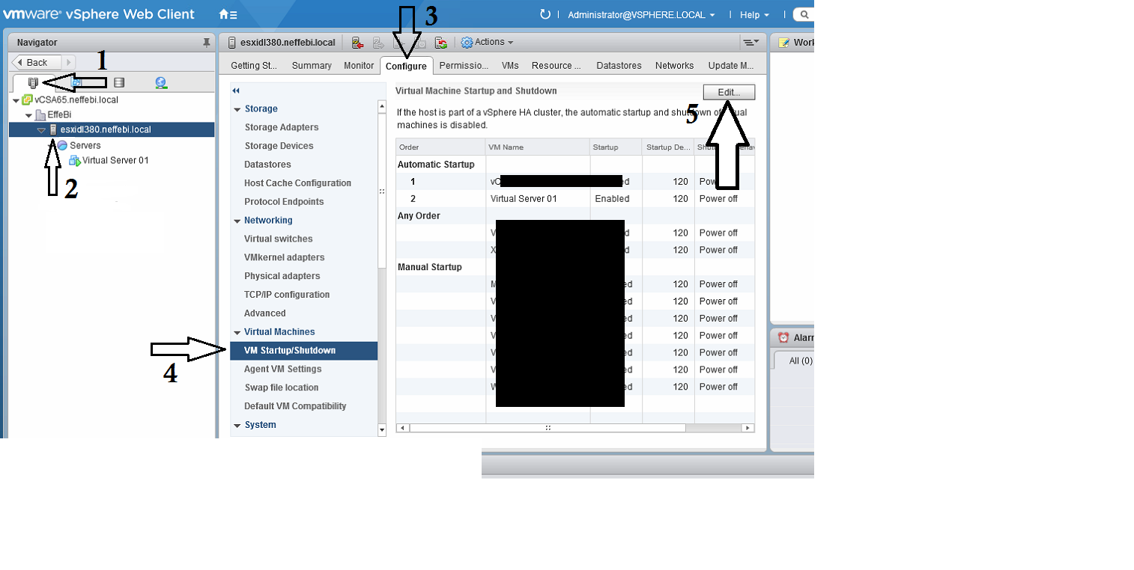Open Storage Devices settings

(279, 146)
